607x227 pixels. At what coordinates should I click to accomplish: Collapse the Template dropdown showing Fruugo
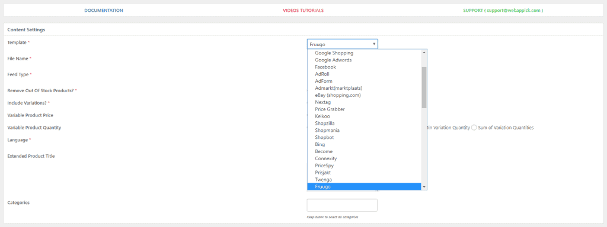click(342, 44)
